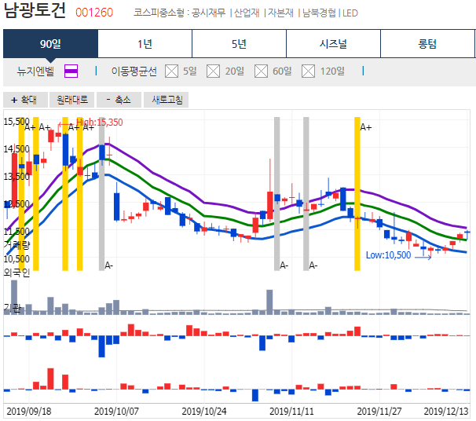Toggle the 60일 moving average checkbox

pyautogui.click(x=261, y=71)
